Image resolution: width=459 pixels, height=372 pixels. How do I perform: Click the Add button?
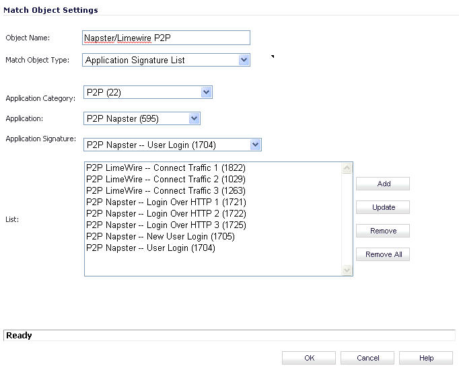click(x=383, y=184)
